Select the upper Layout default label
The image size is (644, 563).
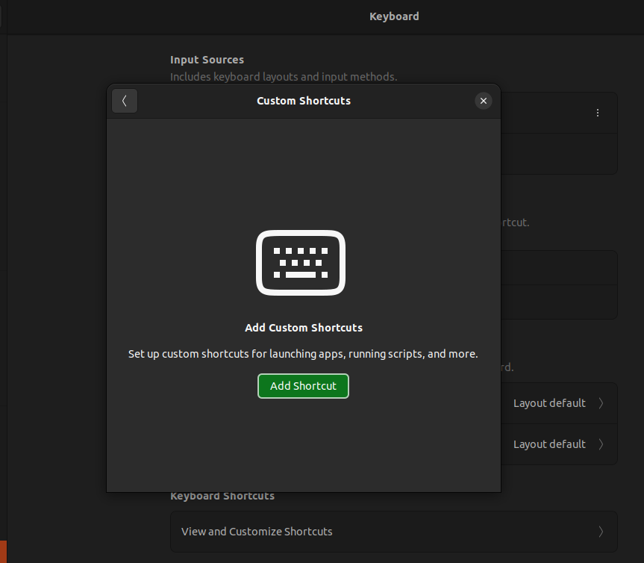[549, 403]
